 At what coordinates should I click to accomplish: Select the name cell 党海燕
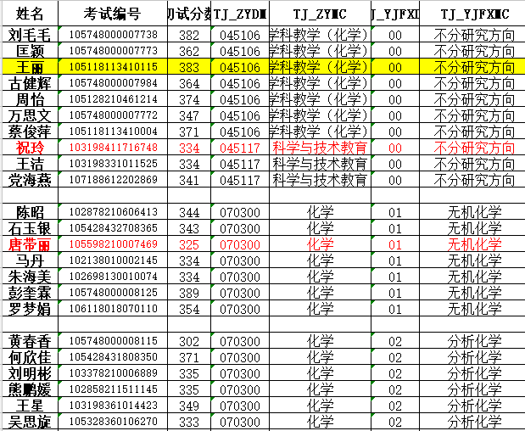coord(31,180)
